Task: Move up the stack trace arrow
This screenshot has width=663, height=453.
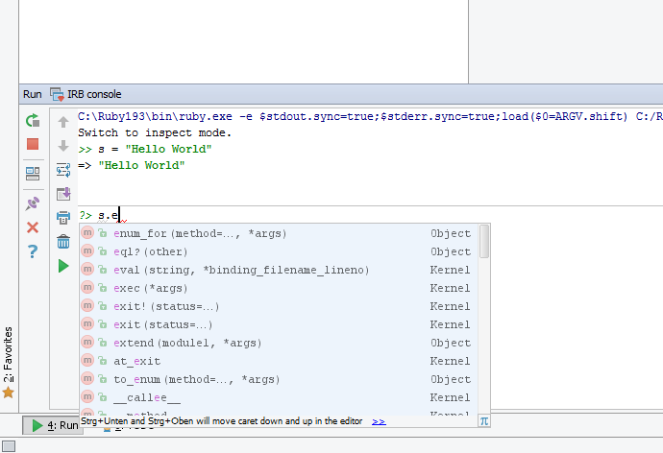Action: coord(63,122)
